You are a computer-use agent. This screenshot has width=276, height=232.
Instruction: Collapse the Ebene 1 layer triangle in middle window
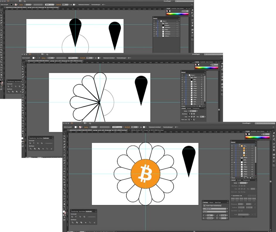point(187,75)
